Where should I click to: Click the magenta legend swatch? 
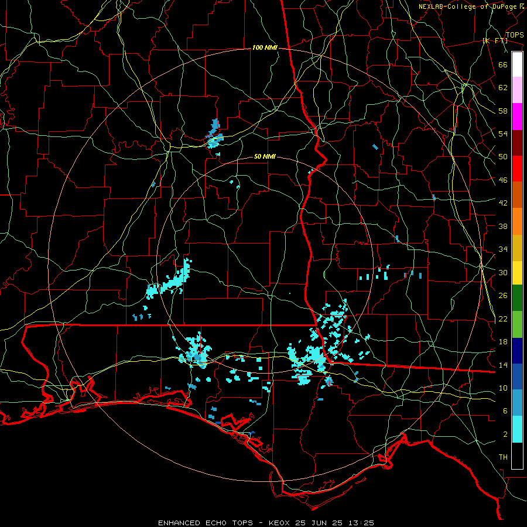click(517, 117)
